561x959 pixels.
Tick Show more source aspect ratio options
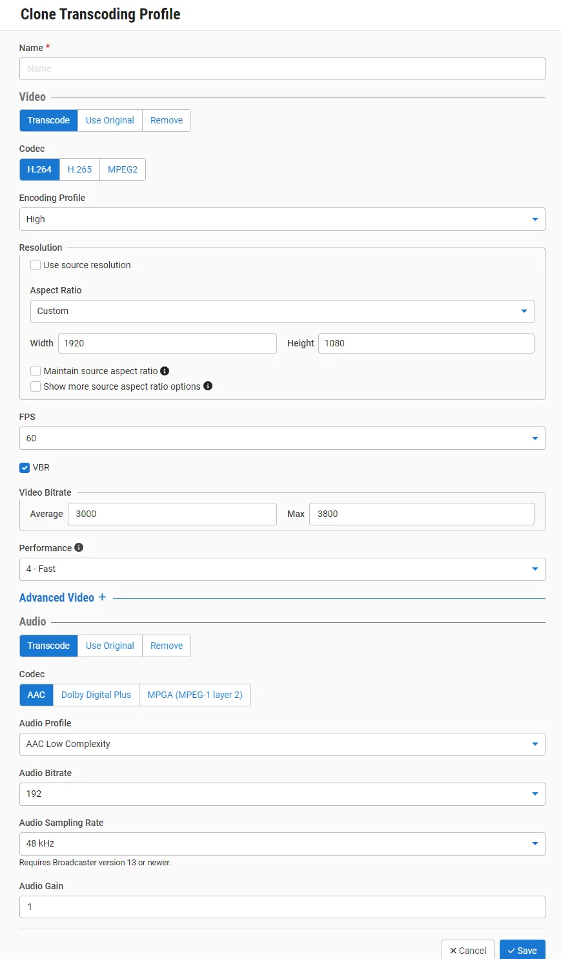pyautogui.click(x=36, y=386)
